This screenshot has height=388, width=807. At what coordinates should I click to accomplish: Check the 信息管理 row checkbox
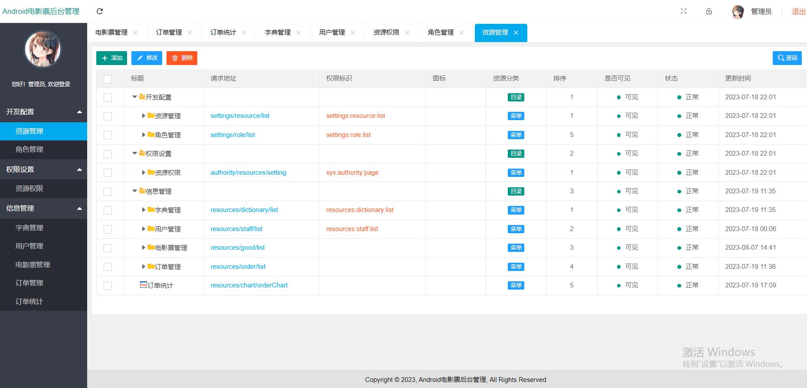point(108,192)
